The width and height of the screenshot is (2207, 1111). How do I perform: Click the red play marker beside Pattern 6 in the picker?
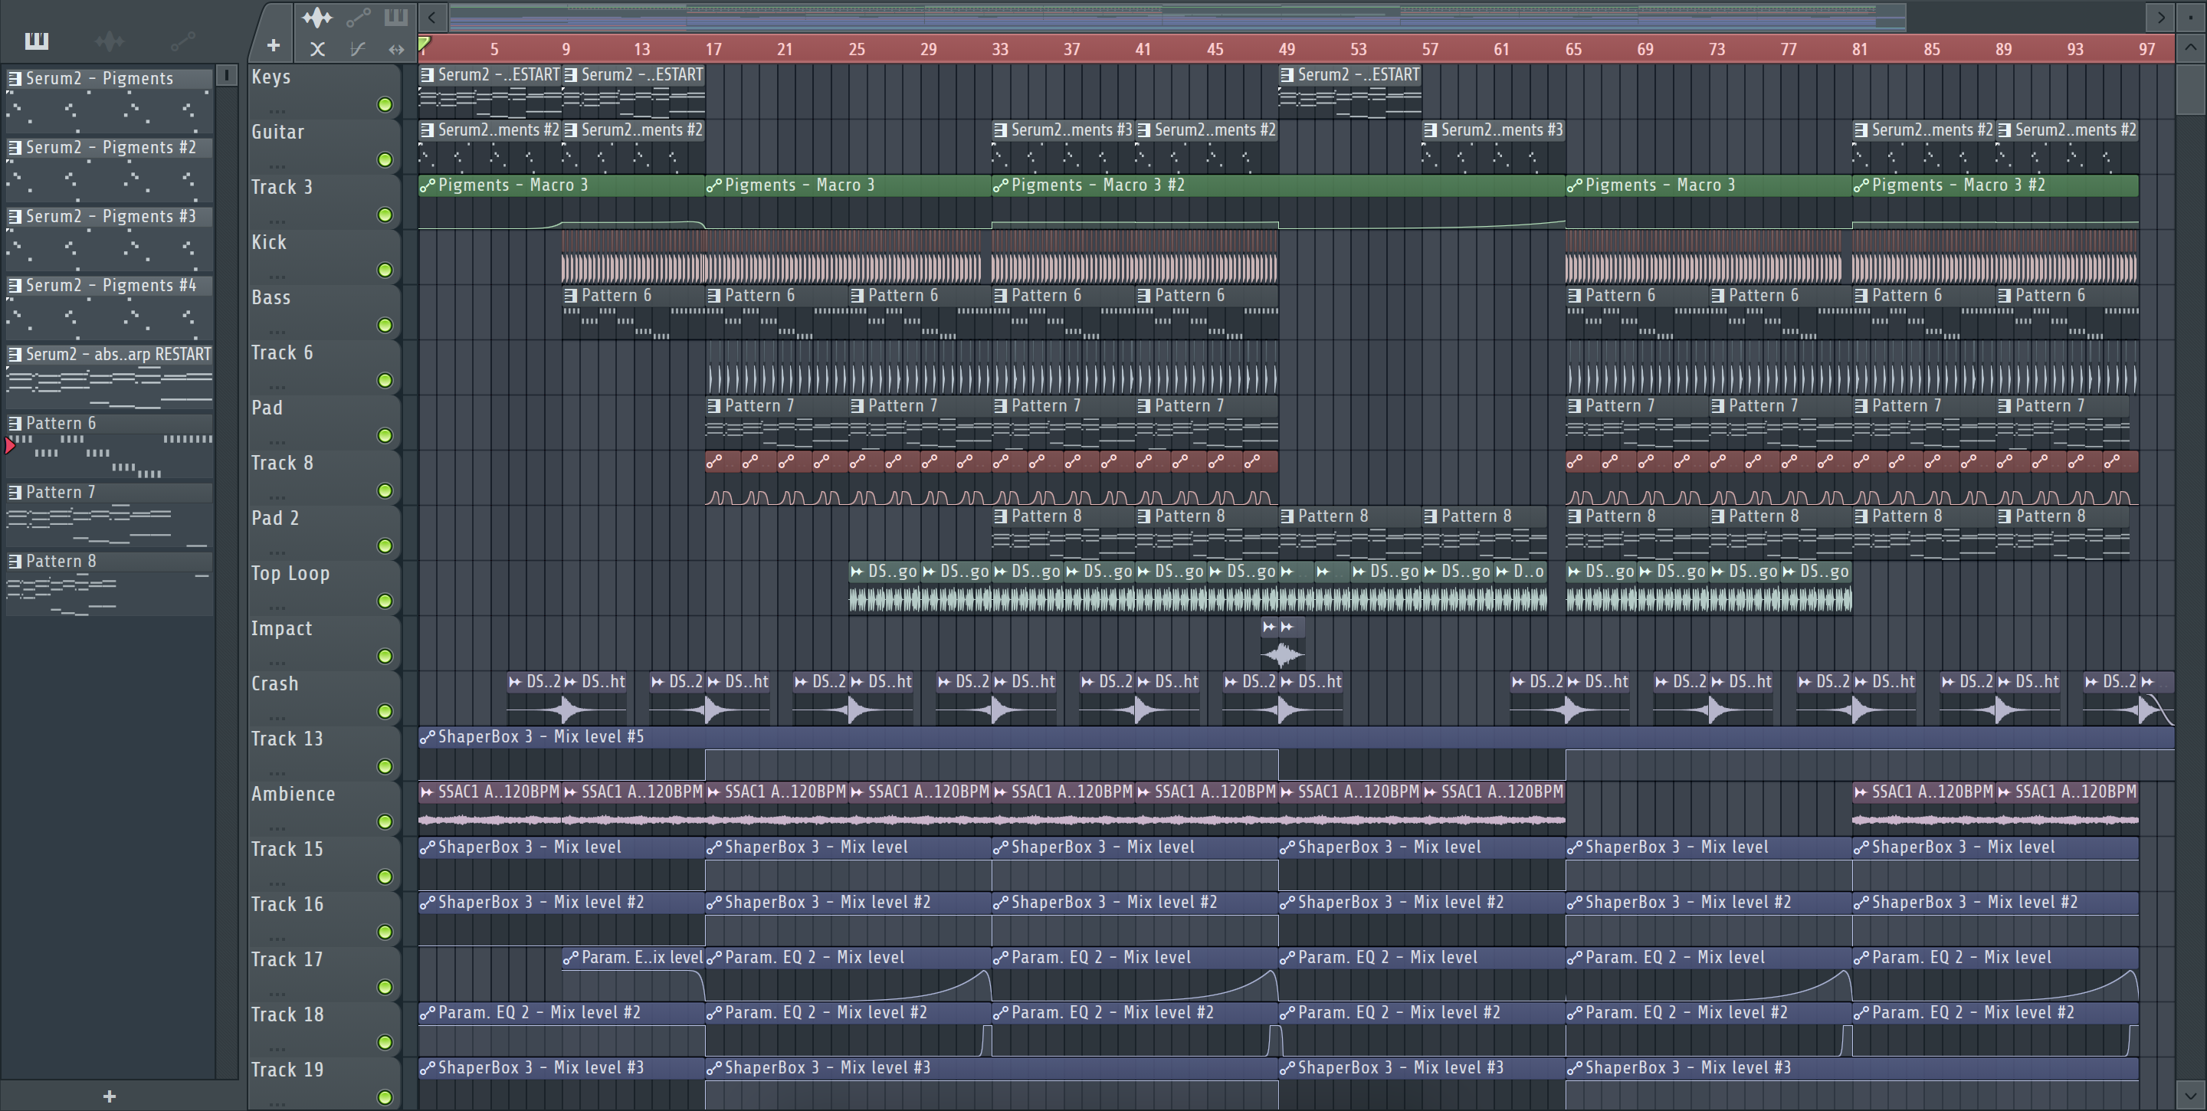click(10, 444)
